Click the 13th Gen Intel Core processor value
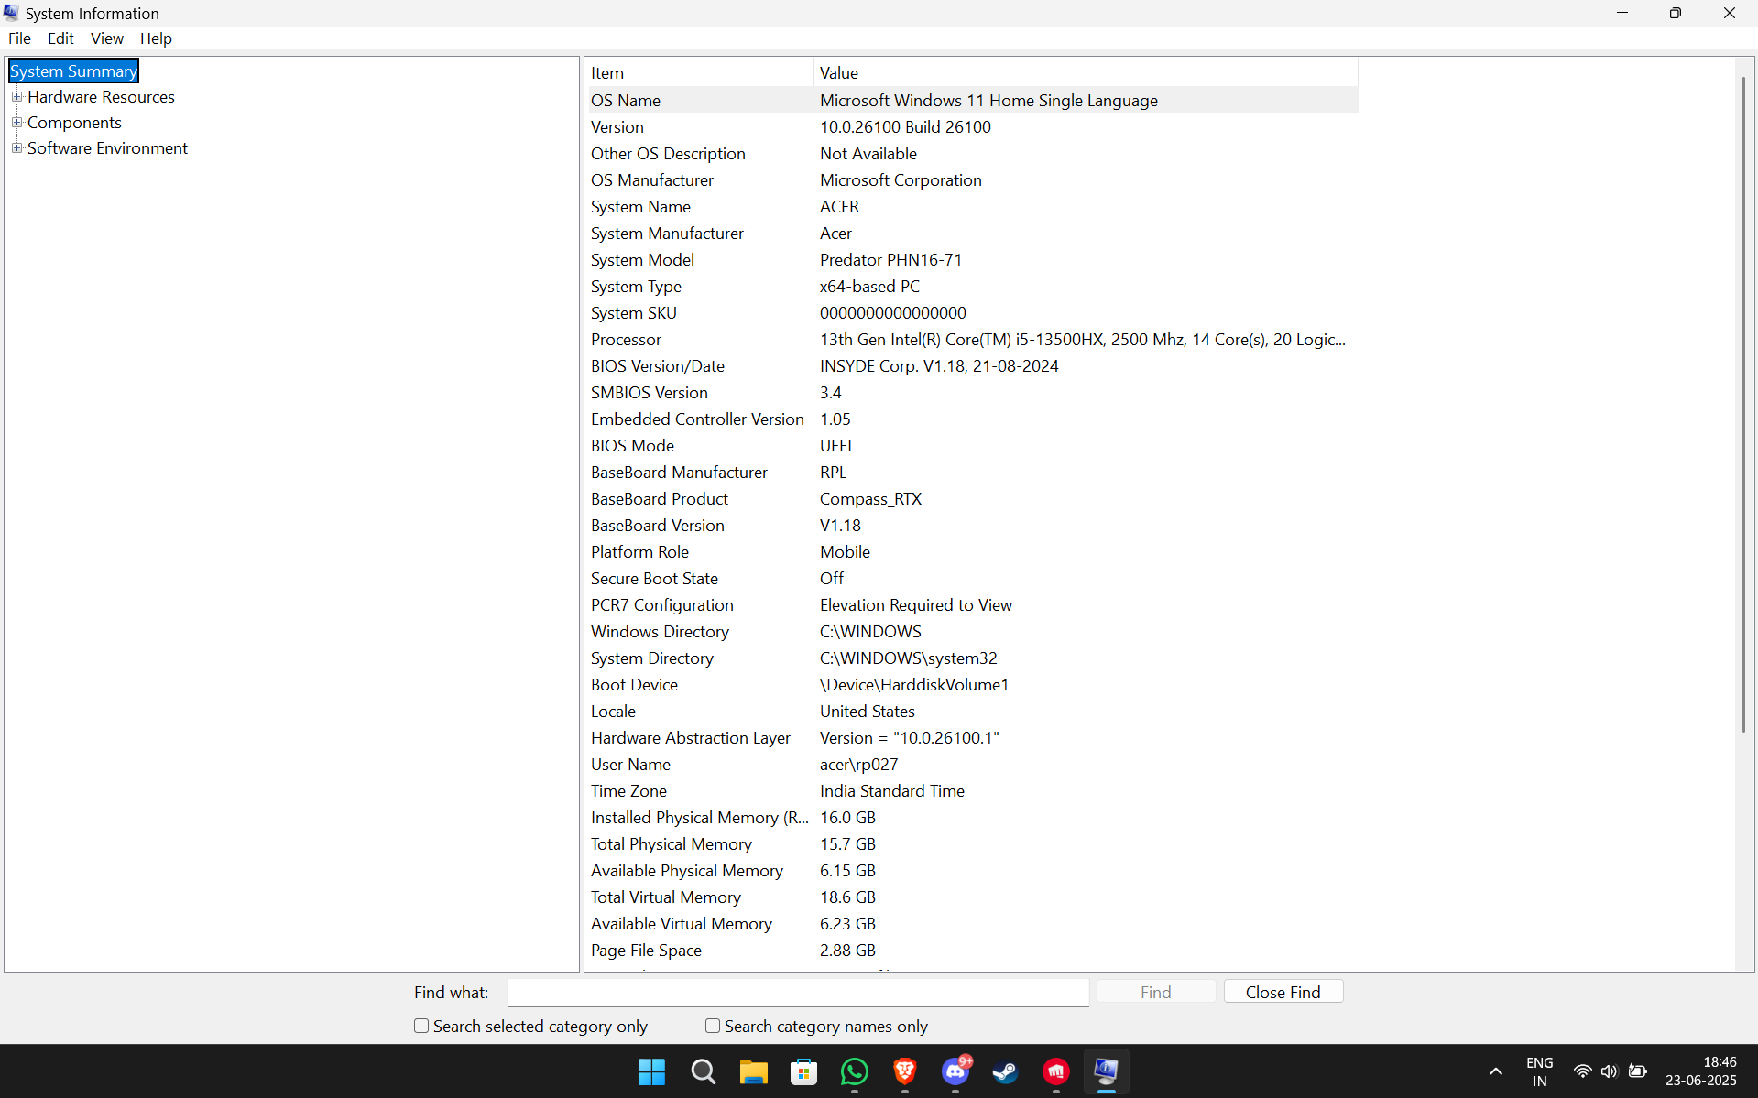Screen dimensions: 1758x1098 [x=1083, y=339]
